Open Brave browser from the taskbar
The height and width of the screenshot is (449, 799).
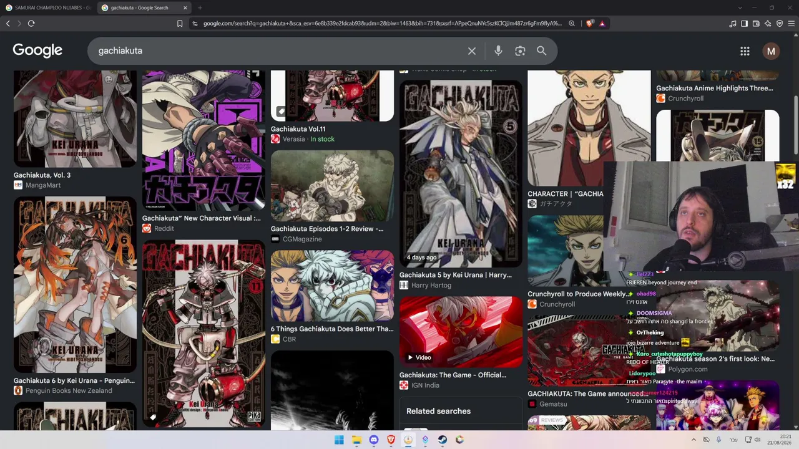(x=391, y=440)
